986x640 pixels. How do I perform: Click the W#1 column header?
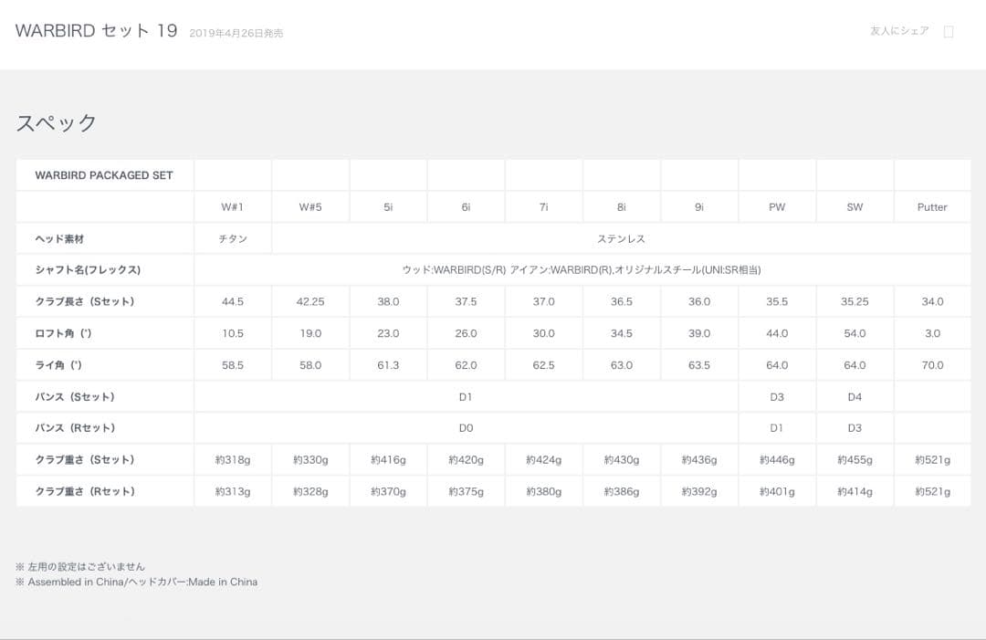233,207
